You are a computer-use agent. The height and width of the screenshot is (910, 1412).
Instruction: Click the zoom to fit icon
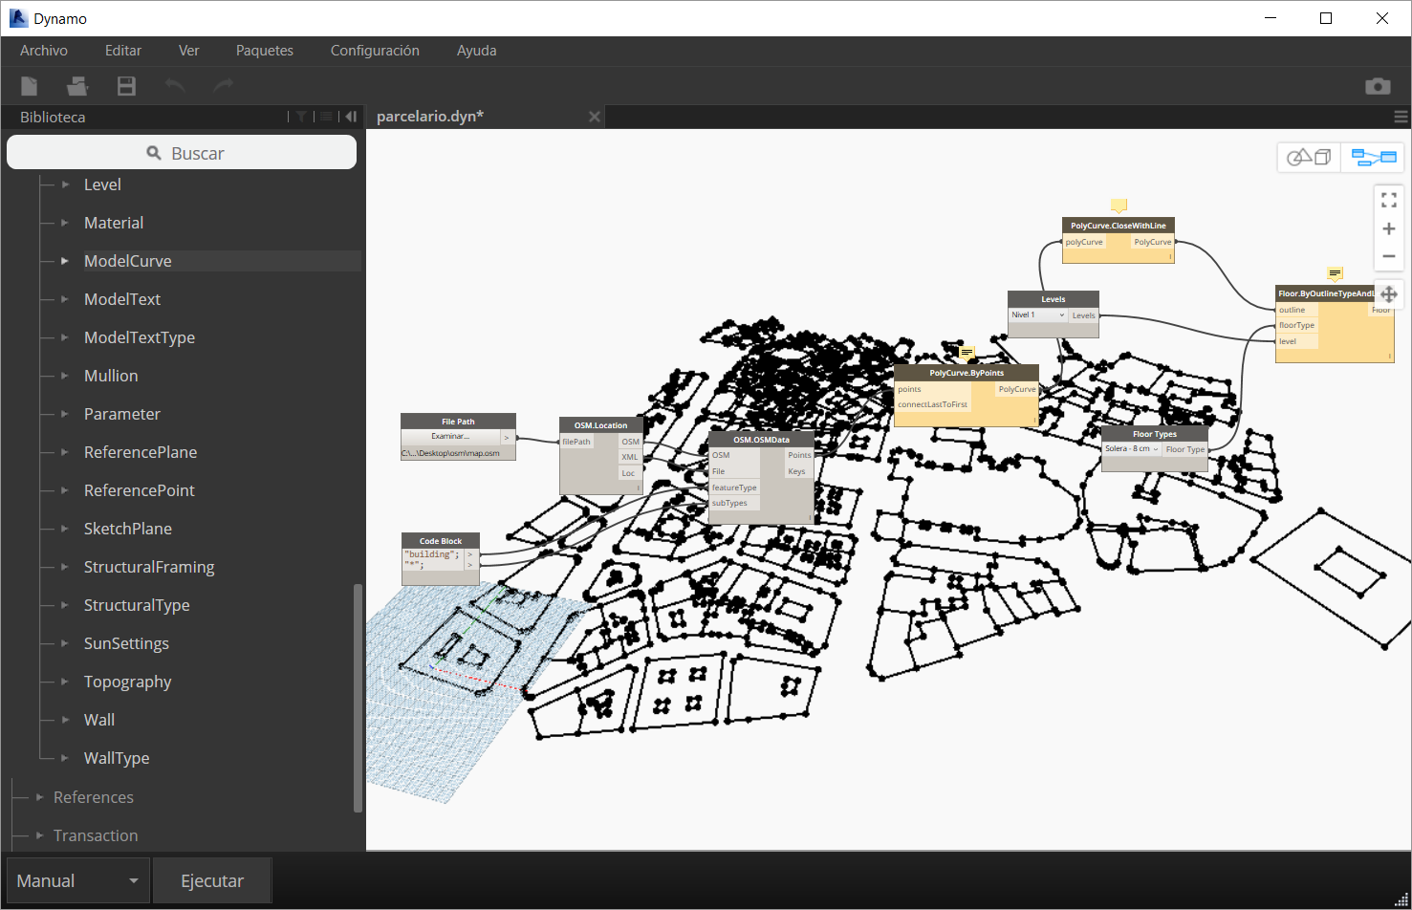click(1389, 200)
